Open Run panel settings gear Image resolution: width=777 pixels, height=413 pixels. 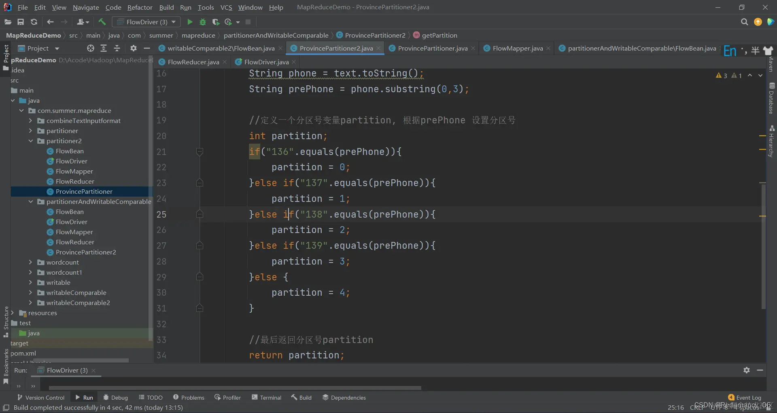[x=747, y=370]
